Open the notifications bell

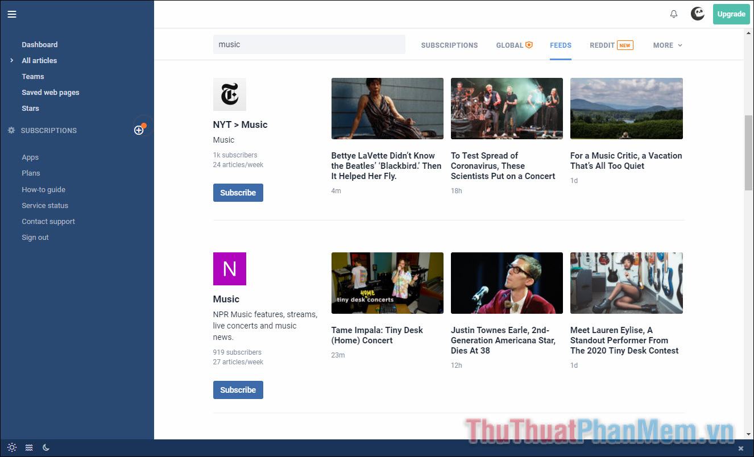674,14
